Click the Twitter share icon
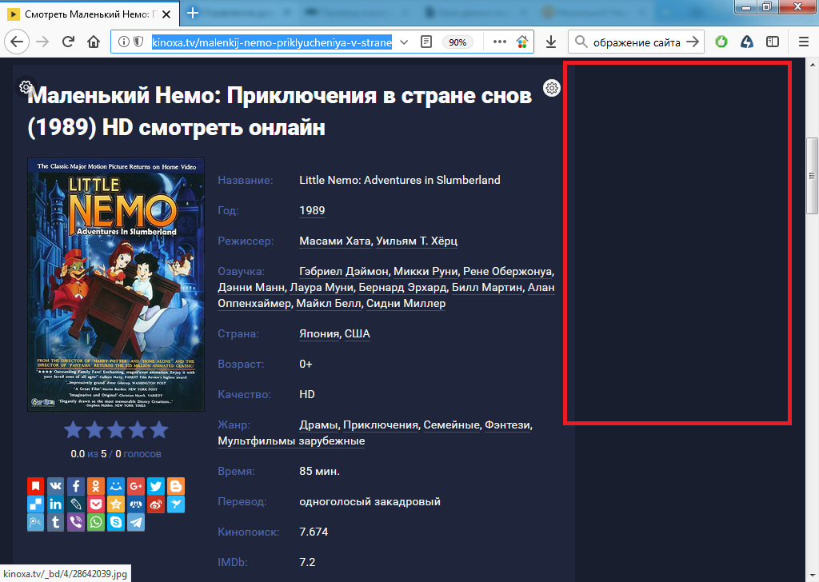Image resolution: width=819 pixels, height=582 pixels. (x=156, y=485)
